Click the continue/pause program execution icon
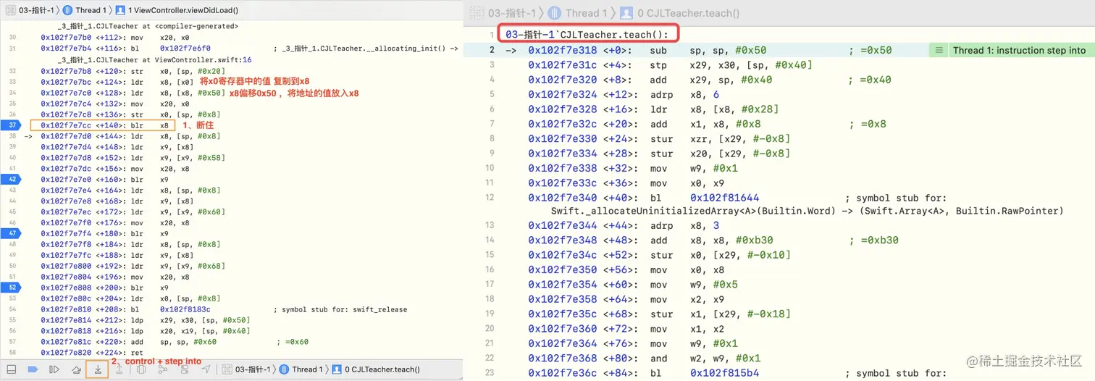This screenshot has width=1095, height=381. tap(54, 369)
